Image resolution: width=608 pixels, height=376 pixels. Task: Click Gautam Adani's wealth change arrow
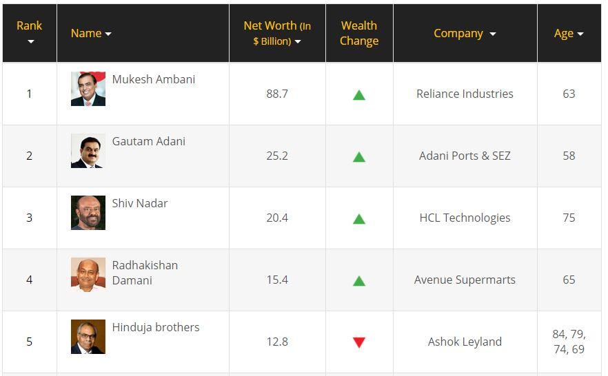click(x=358, y=157)
